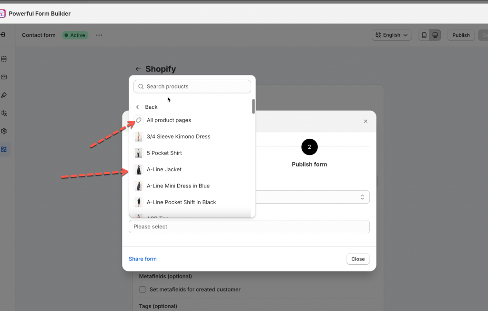Click the mail icon in left sidebar
The height and width of the screenshot is (311, 488).
pyautogui.click(x=4, y=77)
